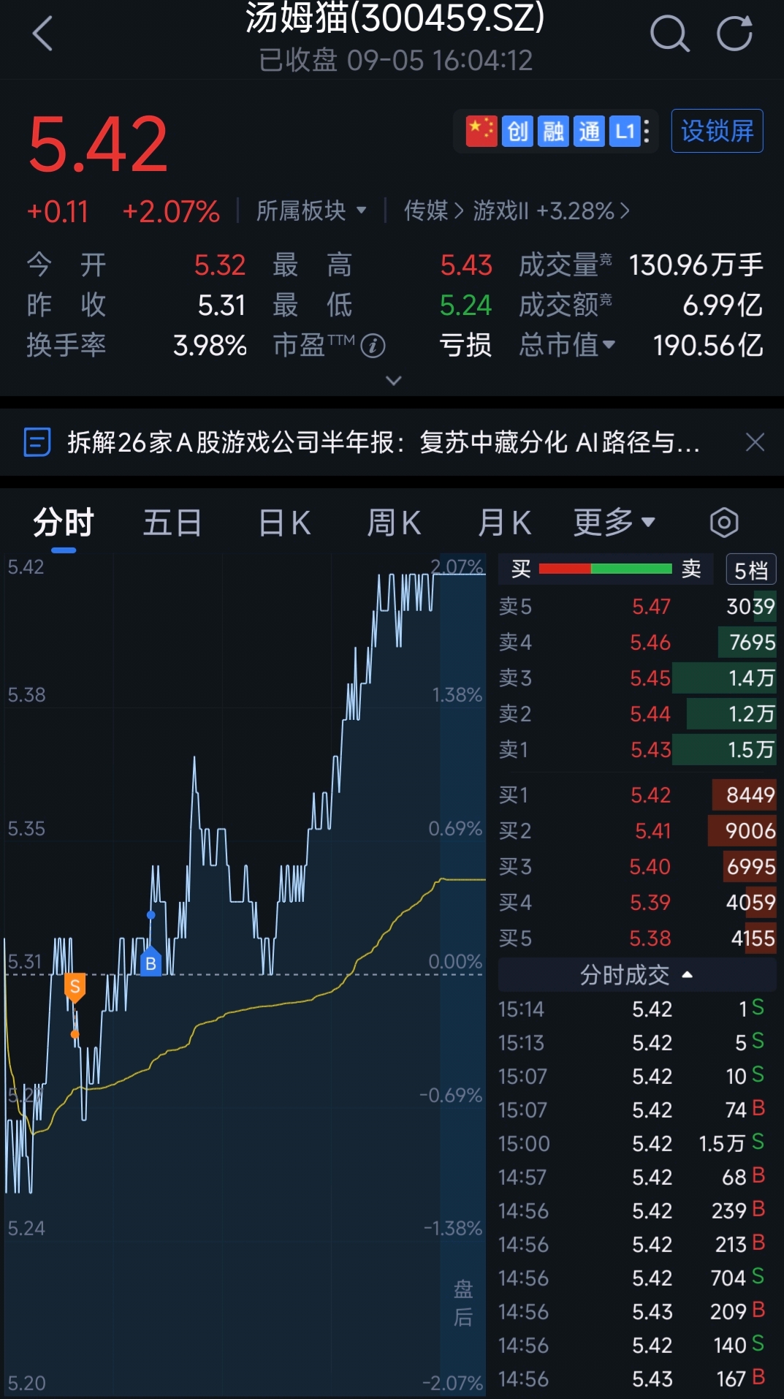Image resolution: width=784 pixels, height=1399 pixels.
Task: Tap the 融 margin trading badge
Action: click(553, 132)
